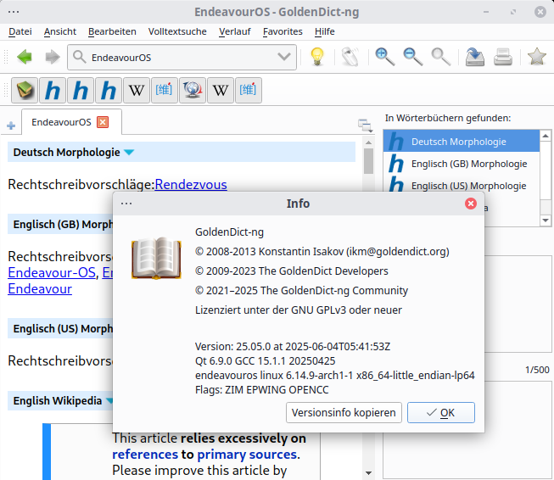554x480 pixels.
Task: Collapse the Deutsch Morphologie article
Action: point(129,153)
